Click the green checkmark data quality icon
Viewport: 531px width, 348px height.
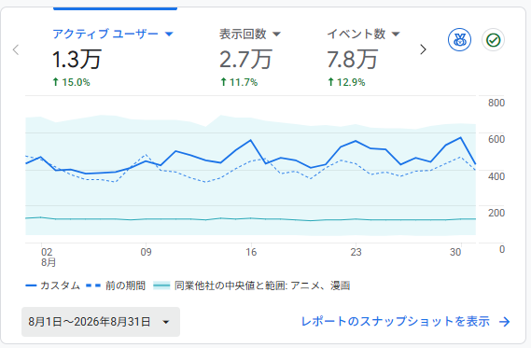click(x=493, y=40)
